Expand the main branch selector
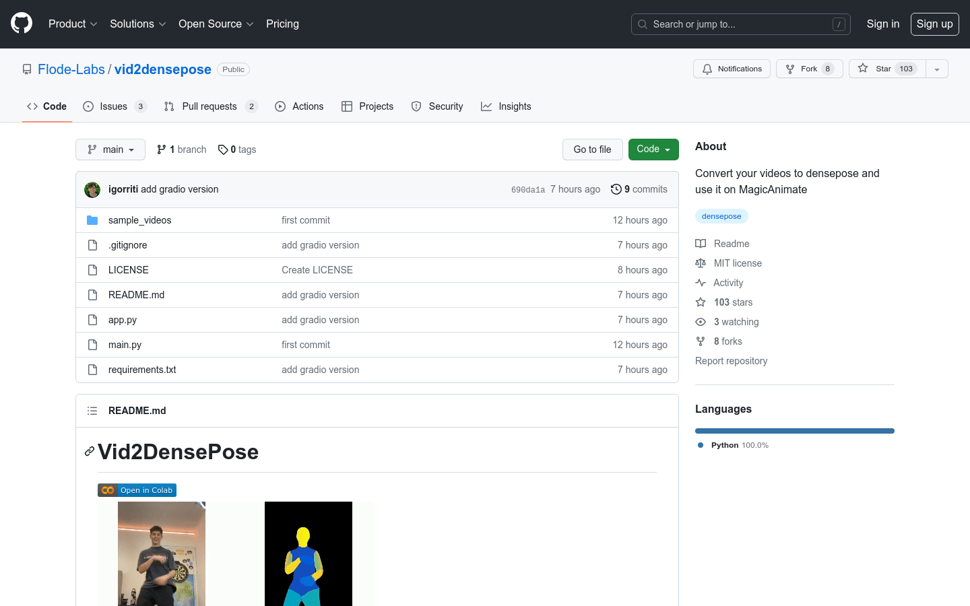Screen dimensions: 970x606 tap(110, 149)
